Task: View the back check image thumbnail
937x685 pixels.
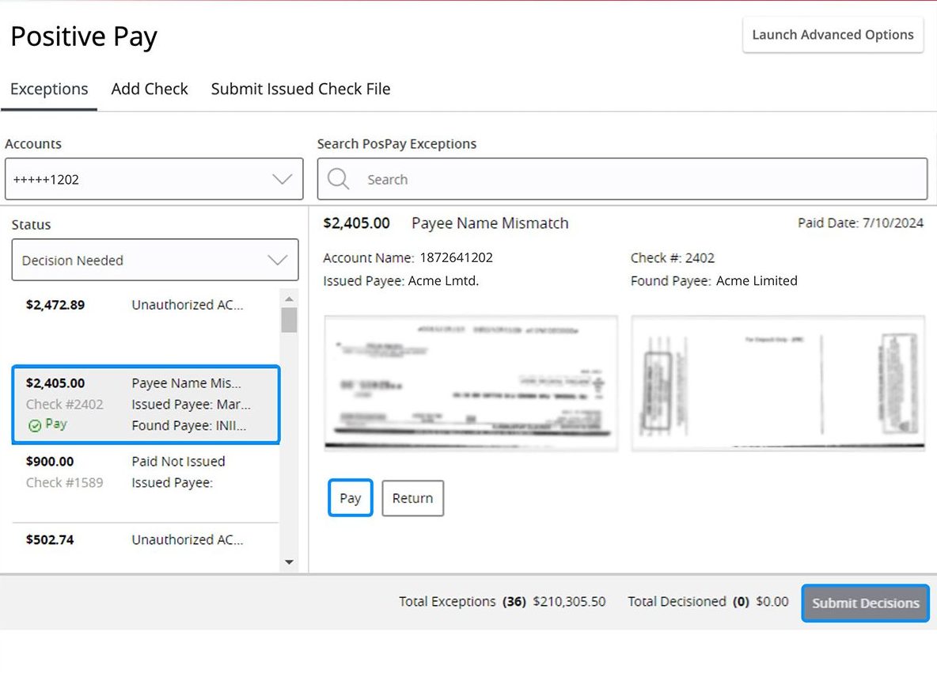Action: click(778, 382)
